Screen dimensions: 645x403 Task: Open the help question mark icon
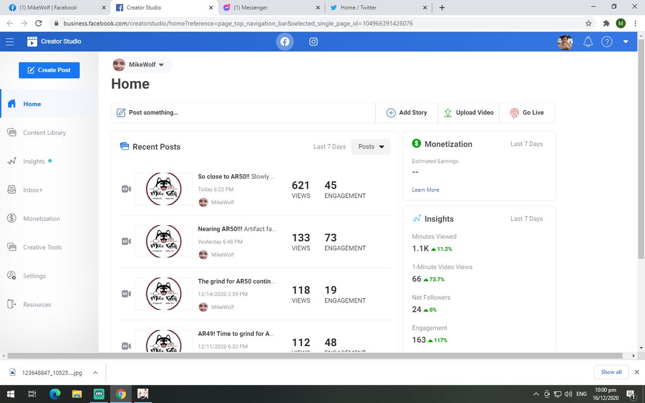click(607, 42)
